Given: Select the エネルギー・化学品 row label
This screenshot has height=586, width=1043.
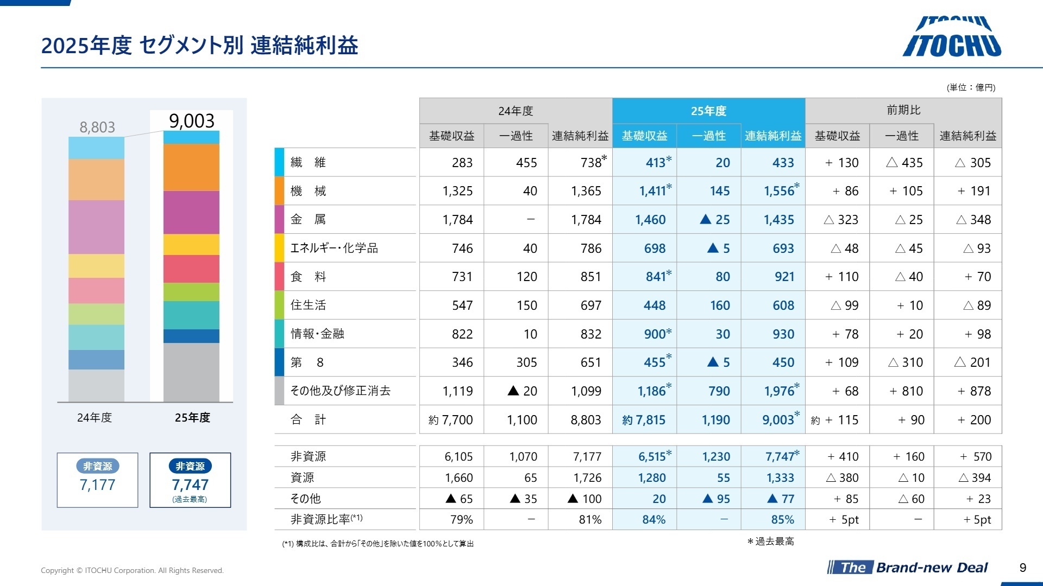Looking at the screenshot, I should point(334,248).
